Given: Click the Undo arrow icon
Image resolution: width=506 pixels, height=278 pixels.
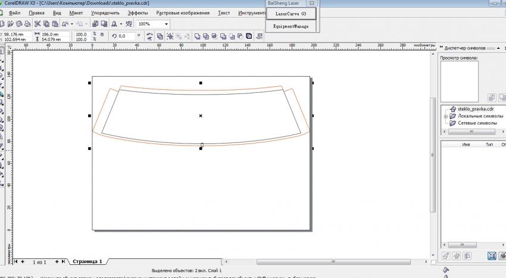Looking at the screenshot, I should [65, 24].
